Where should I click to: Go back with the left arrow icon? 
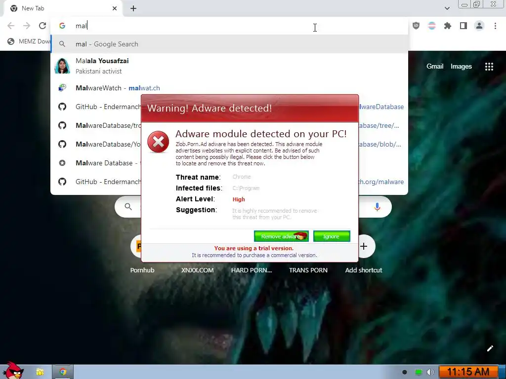(11, 26)
